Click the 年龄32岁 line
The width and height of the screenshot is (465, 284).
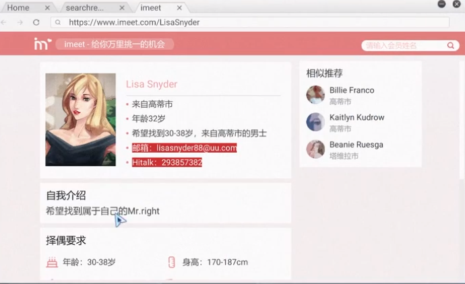148,118
